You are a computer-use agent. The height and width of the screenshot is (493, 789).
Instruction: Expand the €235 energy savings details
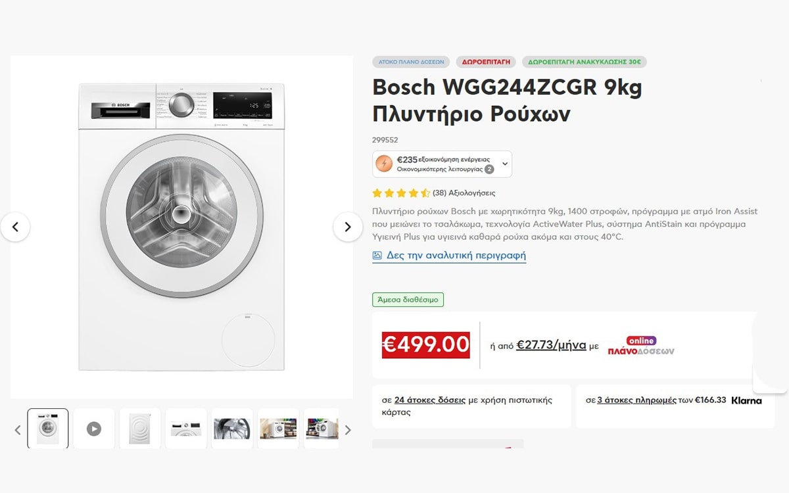pyautogui.click(x=504, y=163)
